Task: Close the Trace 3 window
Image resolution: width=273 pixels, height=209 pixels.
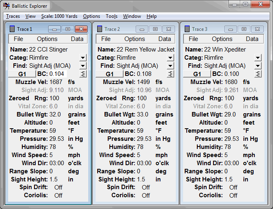Action: tap(257, 29)
